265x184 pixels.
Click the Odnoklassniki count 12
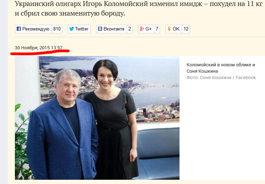click(x=186, y=29)
